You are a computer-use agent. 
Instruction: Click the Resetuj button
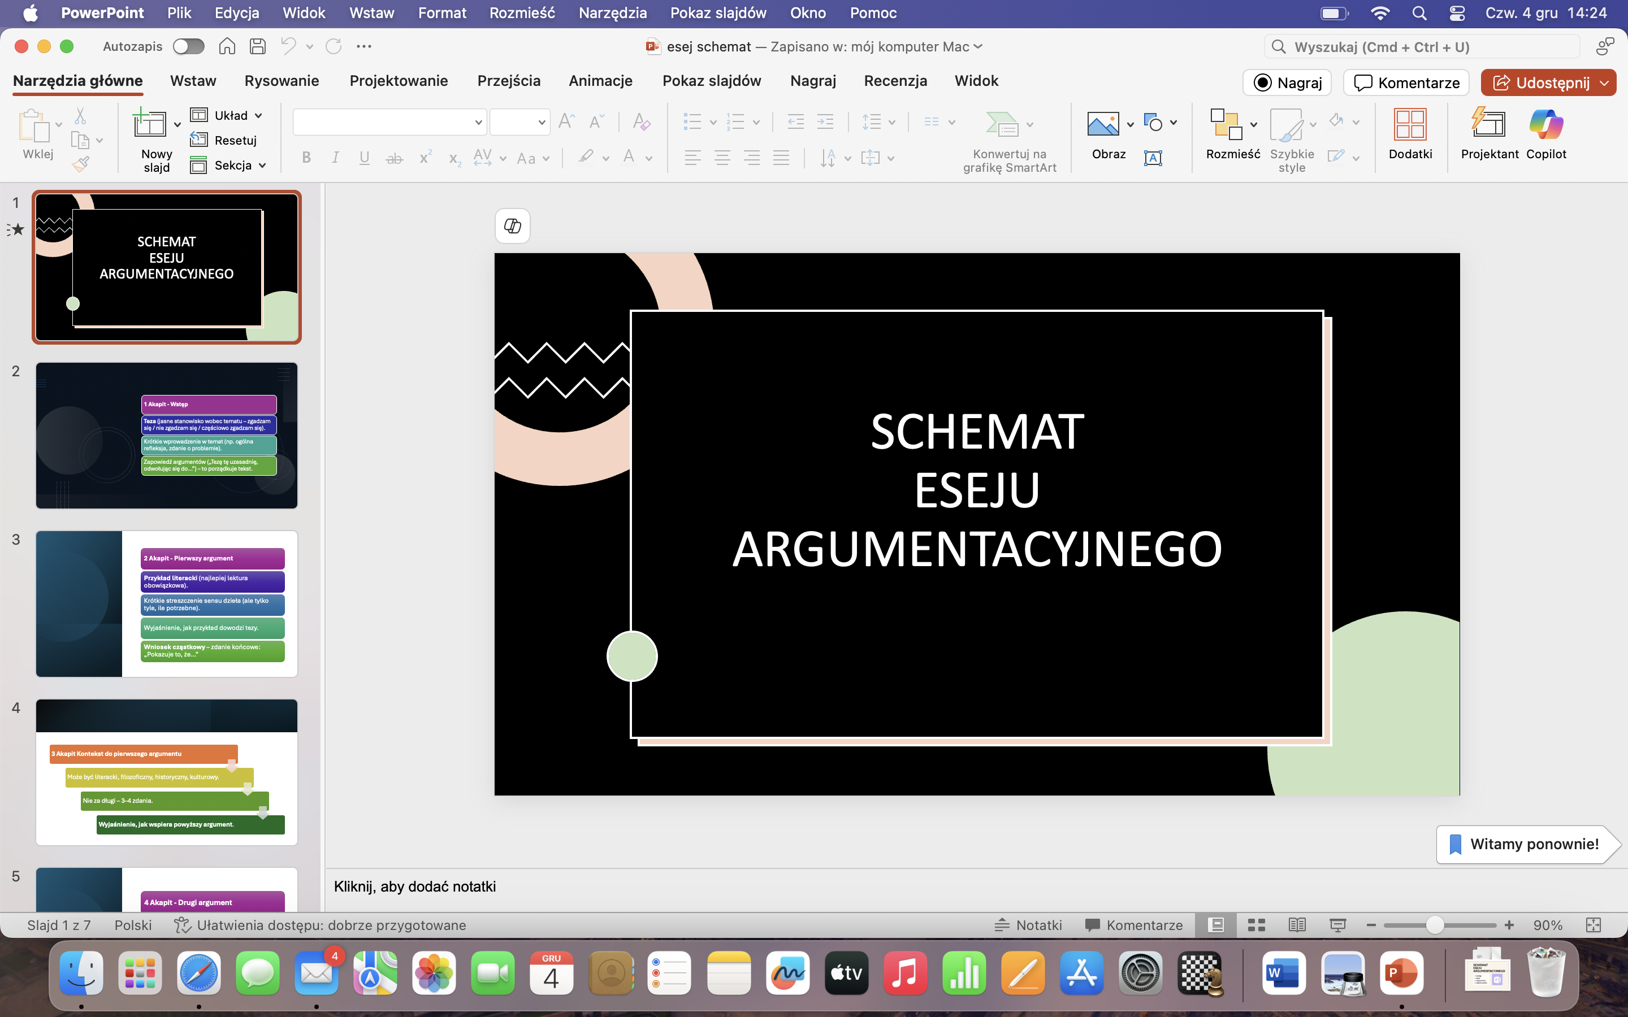224,140
